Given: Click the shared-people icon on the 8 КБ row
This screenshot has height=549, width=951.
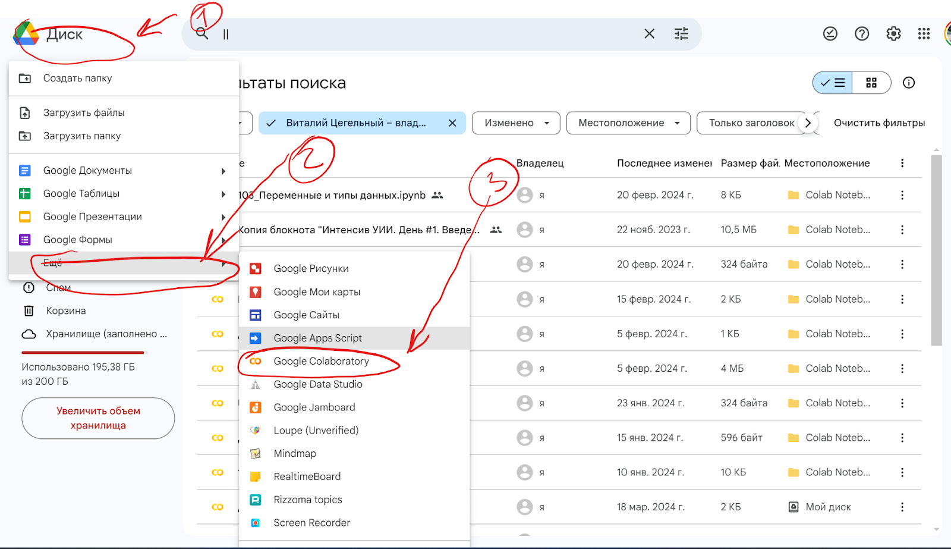Looking at the screenshot, I should 437,195.
